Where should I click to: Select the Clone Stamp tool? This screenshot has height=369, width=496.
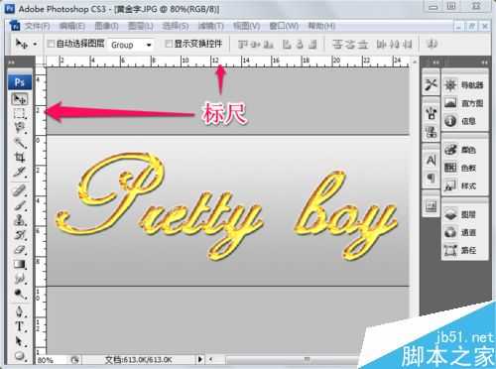(20, 220)
